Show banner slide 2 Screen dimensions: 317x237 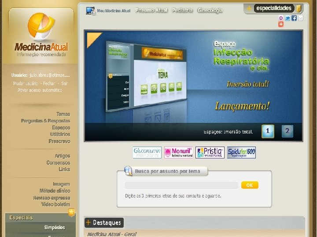287,131
